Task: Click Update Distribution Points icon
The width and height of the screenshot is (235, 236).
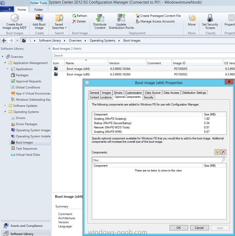Action: (x=121, y=18)
